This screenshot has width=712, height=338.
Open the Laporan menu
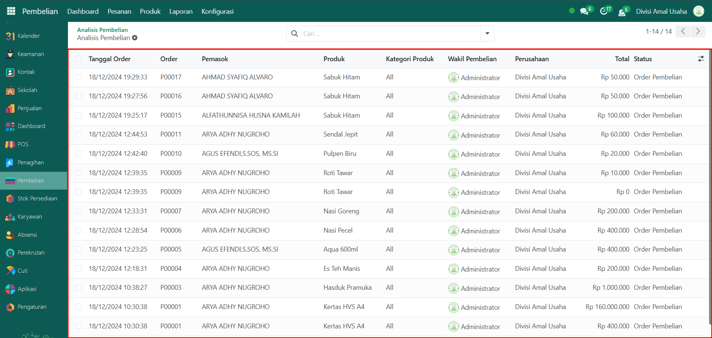pyautogui.click(x=181, y=12)
